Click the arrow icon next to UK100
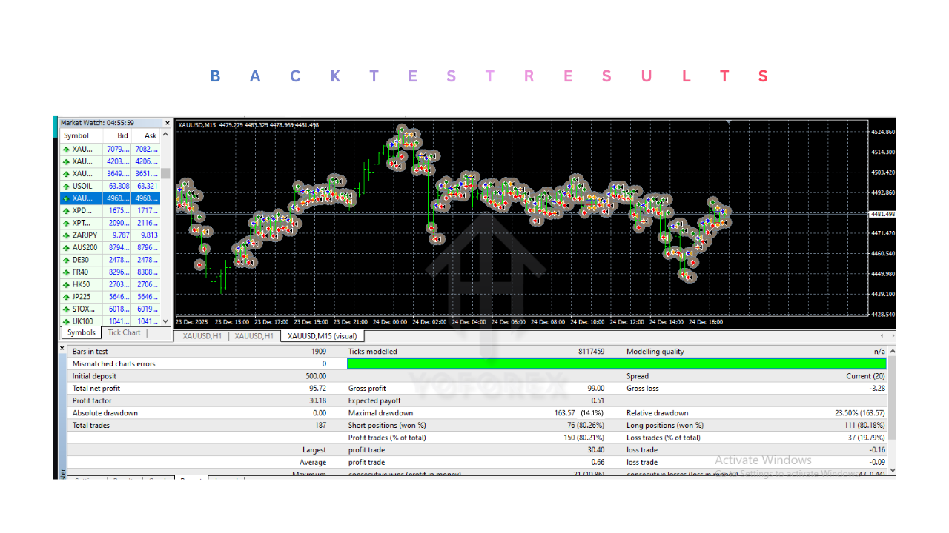949x533 pixels. pyautogui.click(x=66, y=321)
